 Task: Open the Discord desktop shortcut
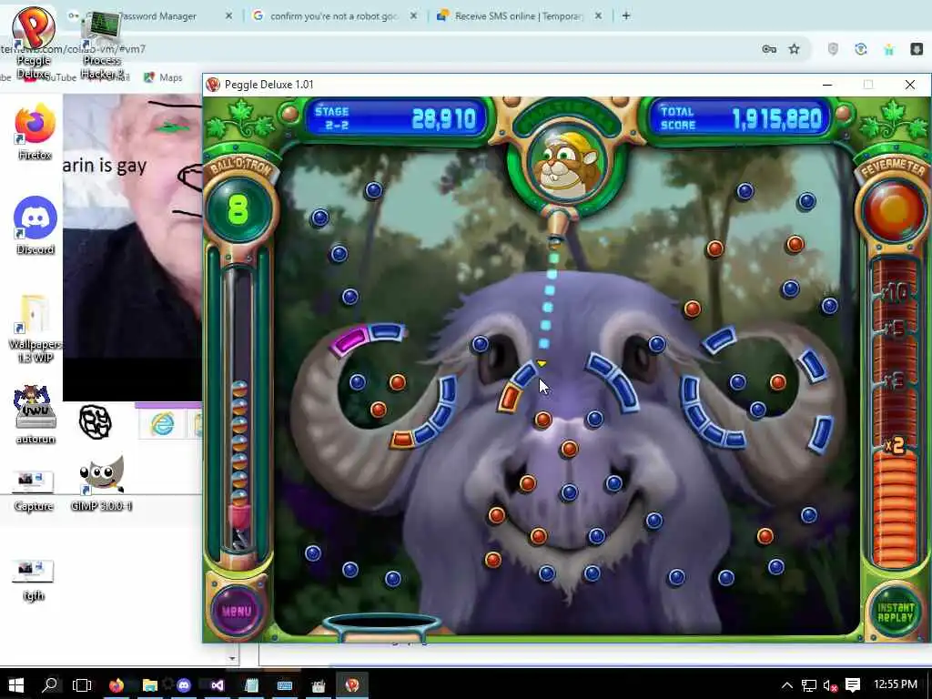pos(35,226)
